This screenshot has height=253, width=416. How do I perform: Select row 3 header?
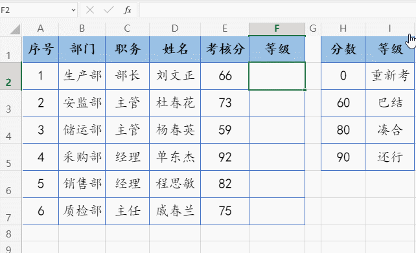point(10,104)
